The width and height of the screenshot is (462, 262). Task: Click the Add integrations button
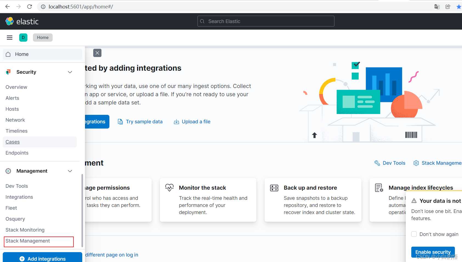(x=42, y=258)
